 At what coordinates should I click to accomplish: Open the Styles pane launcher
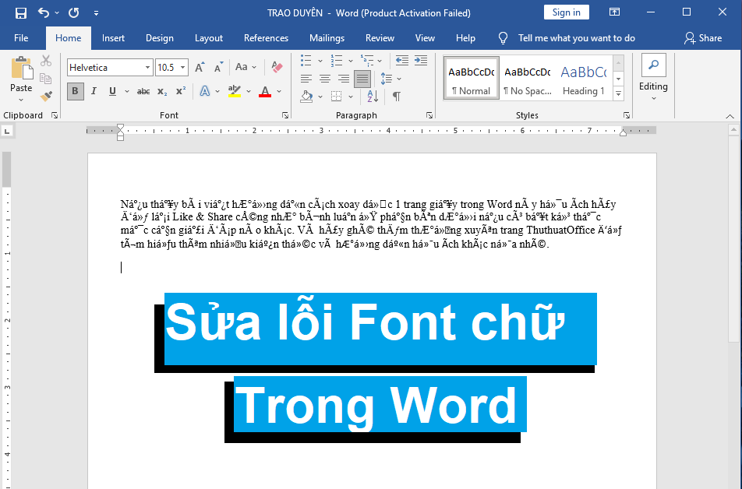pos(627,115)
